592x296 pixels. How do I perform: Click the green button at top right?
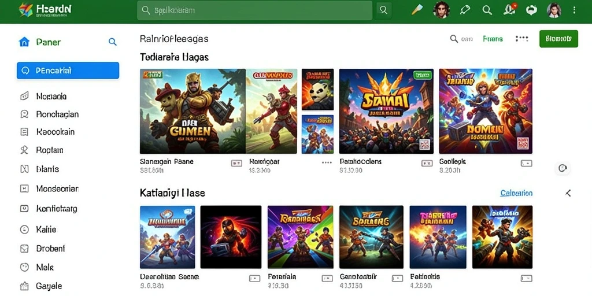point(559,39)
